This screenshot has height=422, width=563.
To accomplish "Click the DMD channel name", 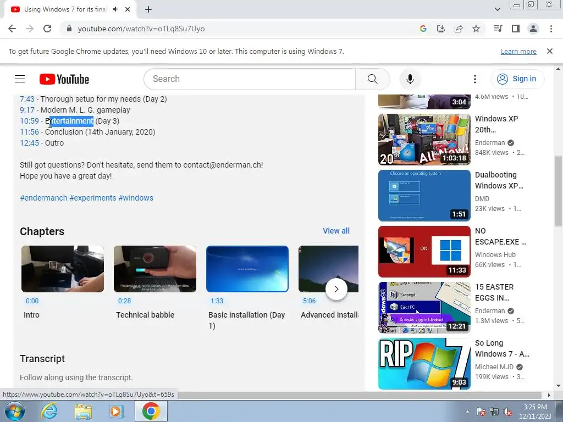I will 482,199.
